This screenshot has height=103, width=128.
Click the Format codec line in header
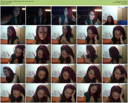click(120, 3)
